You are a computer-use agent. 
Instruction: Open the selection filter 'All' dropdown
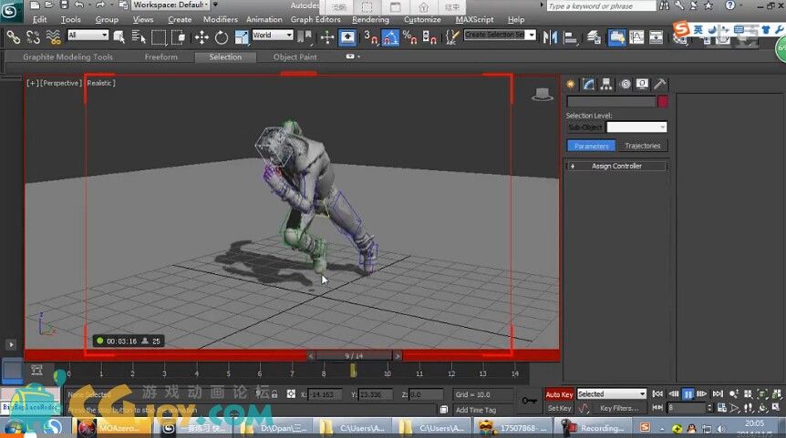click(88, 35)
